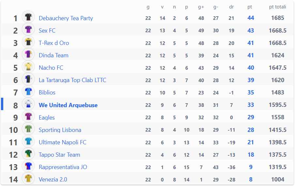Screen dimensions: 295x186
Task: Click Debauchery Tea Party's 44 points value
Action: coord(251,18)
